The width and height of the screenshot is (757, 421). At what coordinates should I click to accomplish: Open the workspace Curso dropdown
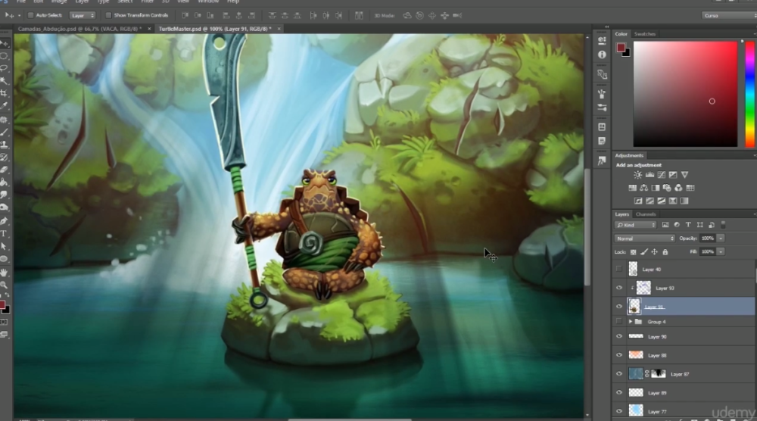pos(729,15)
